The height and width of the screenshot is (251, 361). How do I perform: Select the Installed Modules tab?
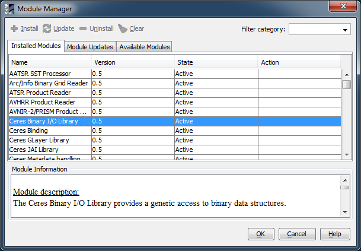36,46
